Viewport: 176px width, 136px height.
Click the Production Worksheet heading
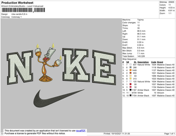(x=17, y=3)
